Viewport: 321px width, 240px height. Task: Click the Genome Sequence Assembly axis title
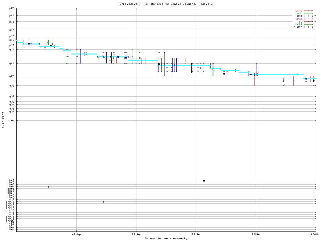[166, 238]
